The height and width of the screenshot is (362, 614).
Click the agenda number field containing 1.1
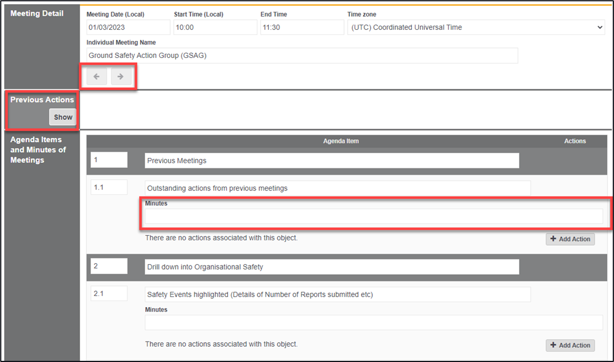109,188
